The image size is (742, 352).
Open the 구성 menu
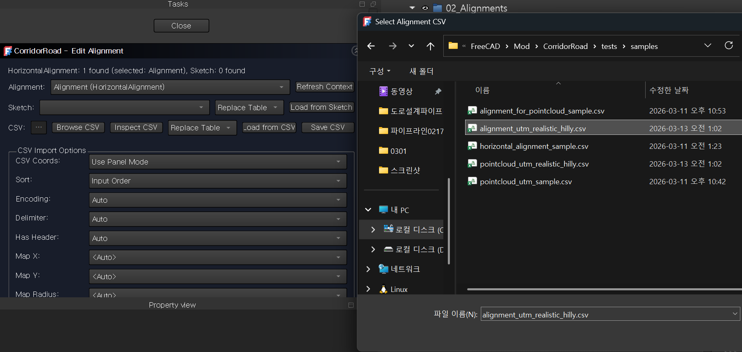[x=379, y=71]
